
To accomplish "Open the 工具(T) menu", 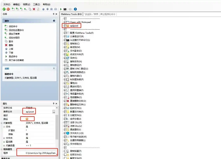I will point(37,4).
